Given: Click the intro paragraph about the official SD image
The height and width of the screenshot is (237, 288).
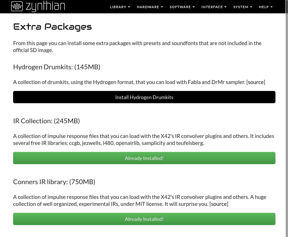Looking at the screenshot, I should tap(137, 46).
